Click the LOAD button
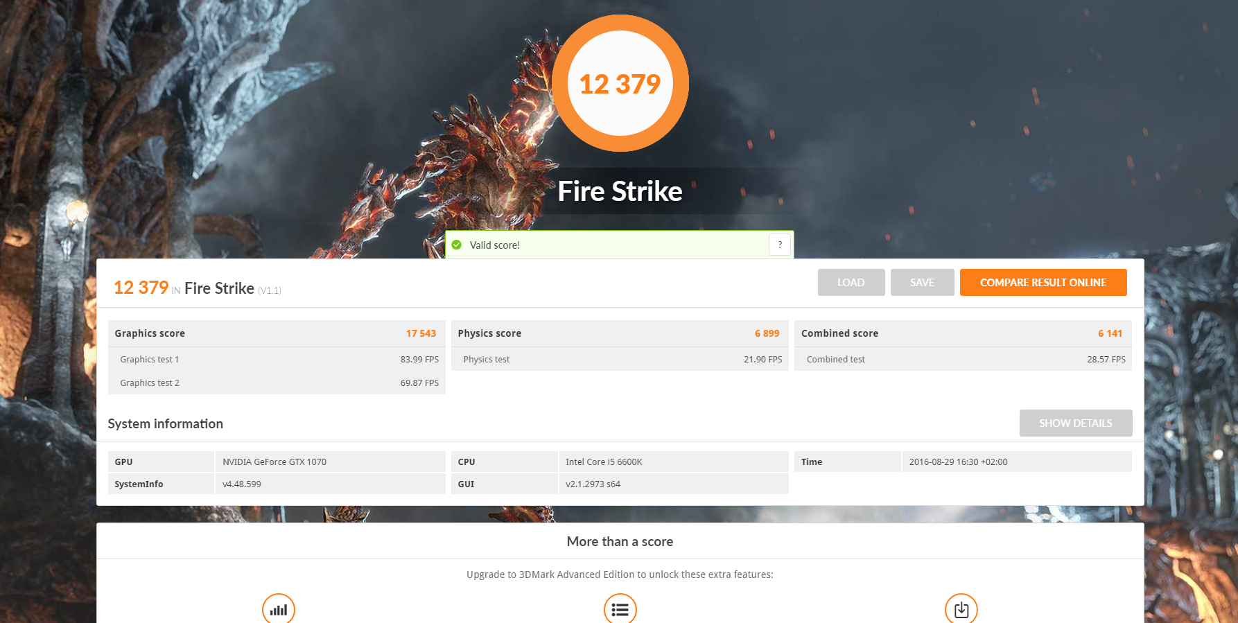This screenshot has width=1238, height=623. (x=851, y=282)
